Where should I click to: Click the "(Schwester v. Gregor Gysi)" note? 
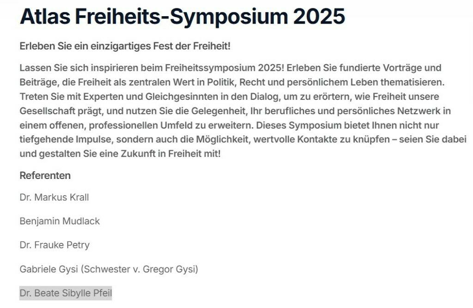(x=139, y=269)
